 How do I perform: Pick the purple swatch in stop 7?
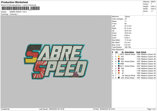coord(119,68)
